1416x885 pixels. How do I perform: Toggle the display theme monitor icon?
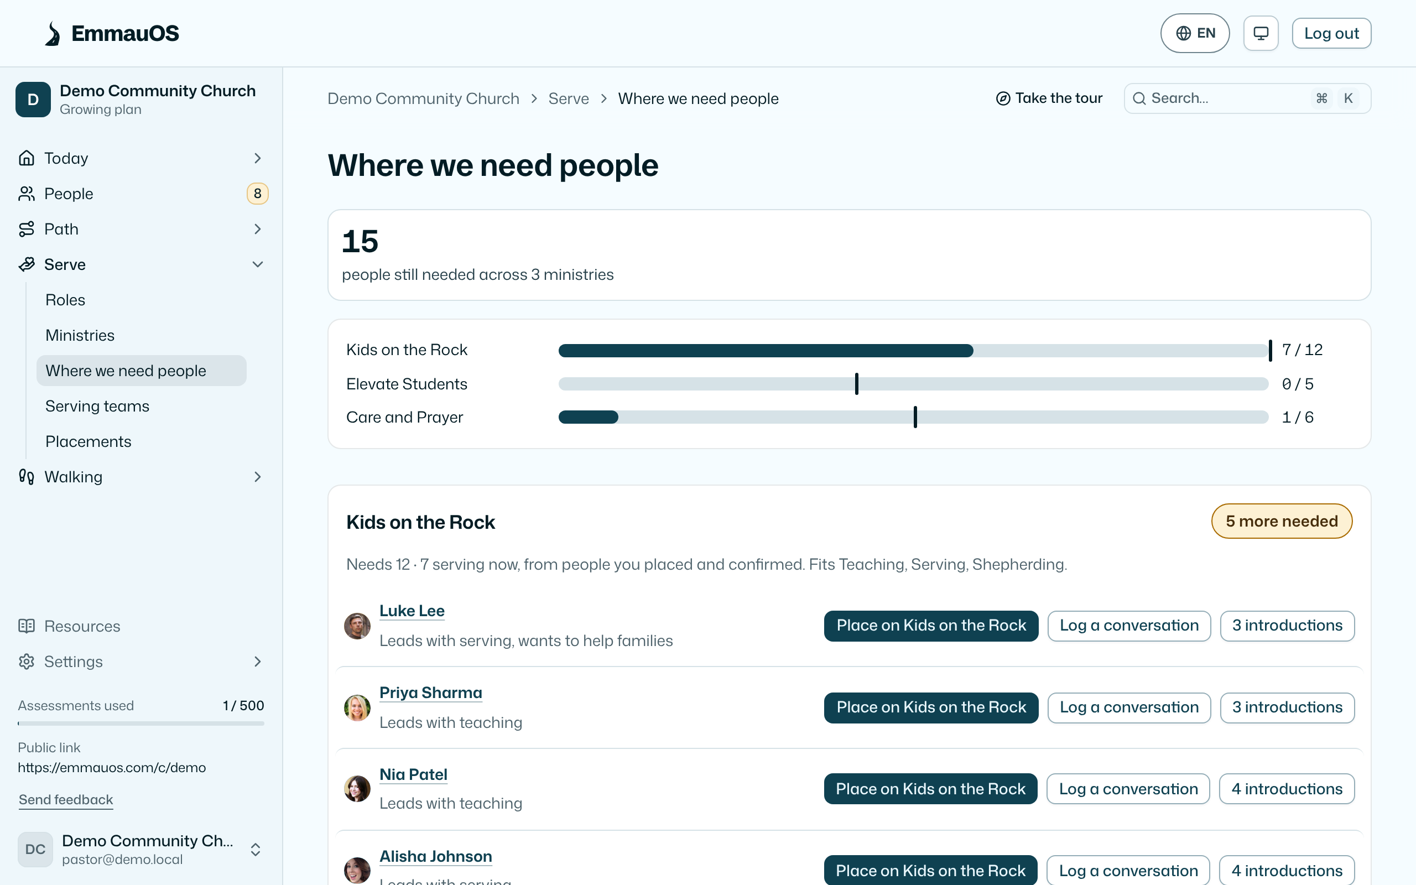click(1261, 33)
